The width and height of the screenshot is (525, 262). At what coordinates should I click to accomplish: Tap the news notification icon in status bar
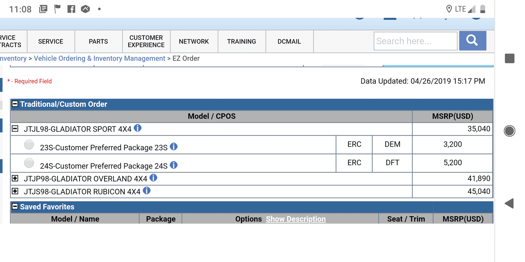coord(43,9)
